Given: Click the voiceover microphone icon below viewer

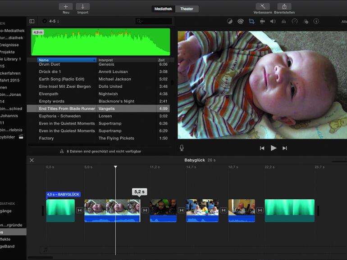Looking at the screenshot, I should pyautogui.click(x=182, y=148).
